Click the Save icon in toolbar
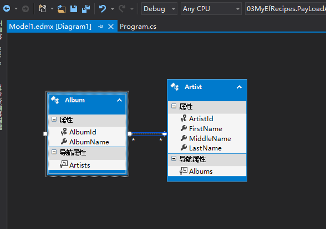The height and width of the screenshot is (229, 326). (x=74, y=9)
